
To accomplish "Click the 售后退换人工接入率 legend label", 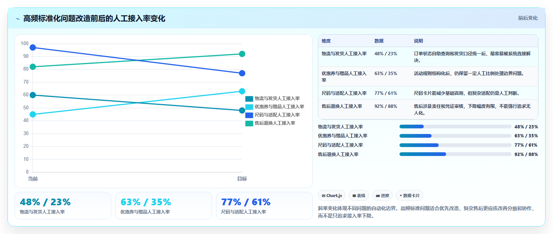I will click(x=275, y=123).
